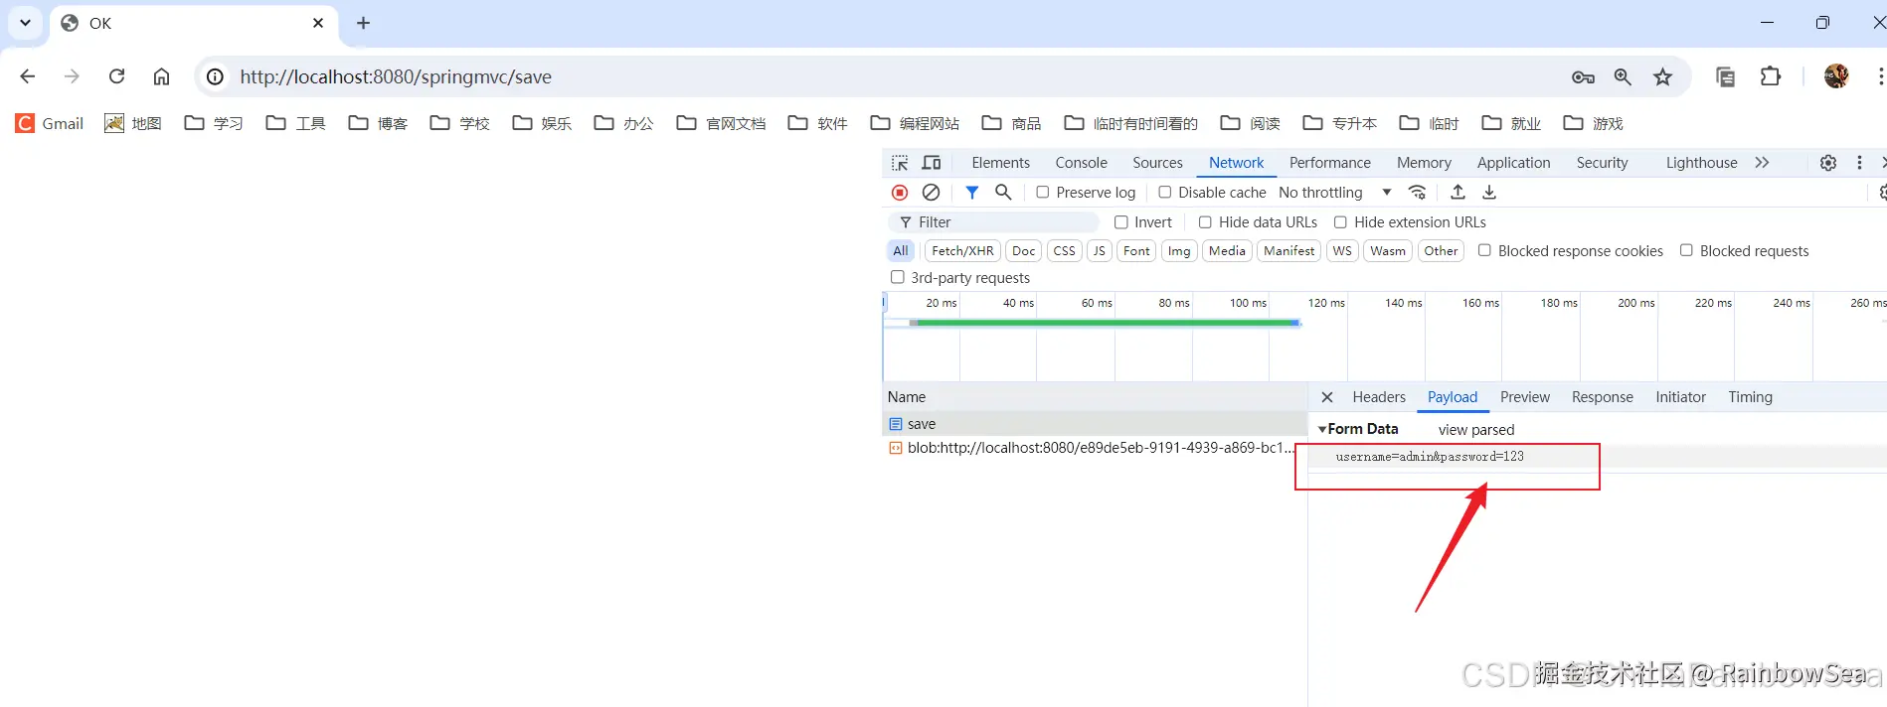Switch to the Console panel

1081,163
